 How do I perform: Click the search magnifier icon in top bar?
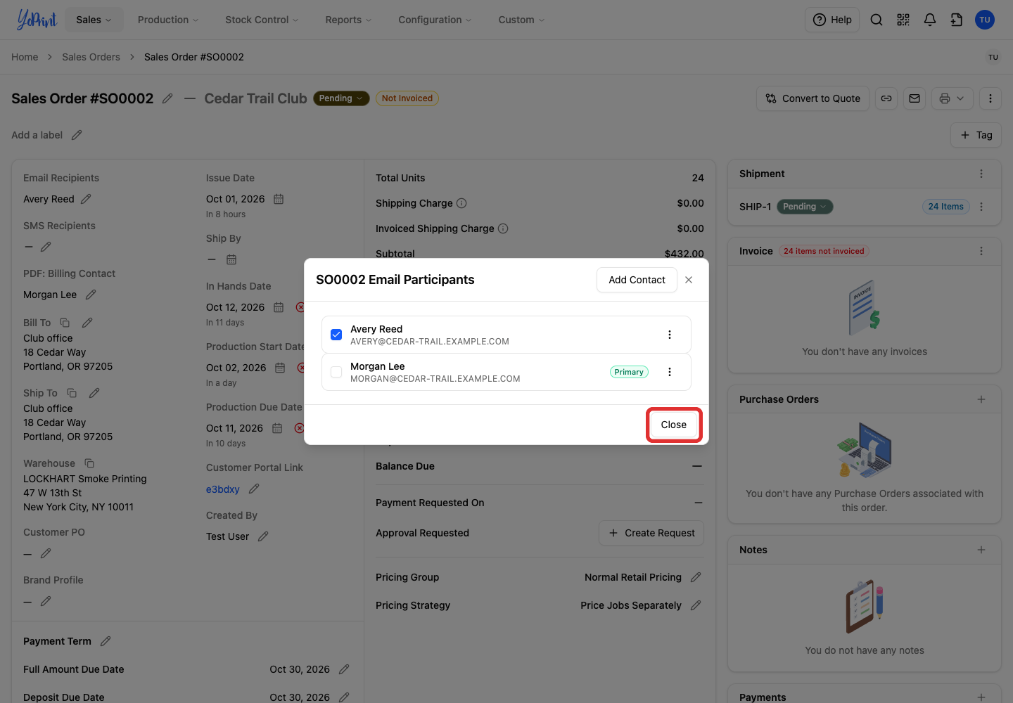(877, 20)
